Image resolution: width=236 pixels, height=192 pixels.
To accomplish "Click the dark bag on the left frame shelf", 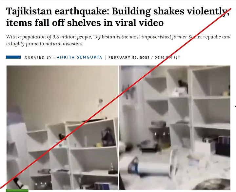I will coord(108,137).
